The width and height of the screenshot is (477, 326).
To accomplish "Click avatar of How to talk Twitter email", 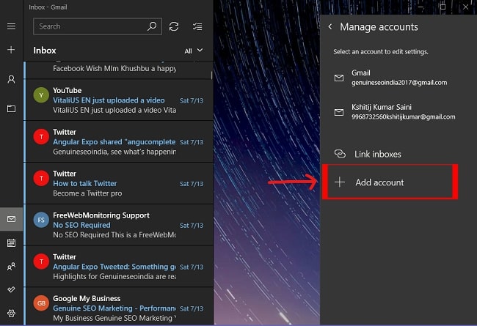I will pos(41,178).
